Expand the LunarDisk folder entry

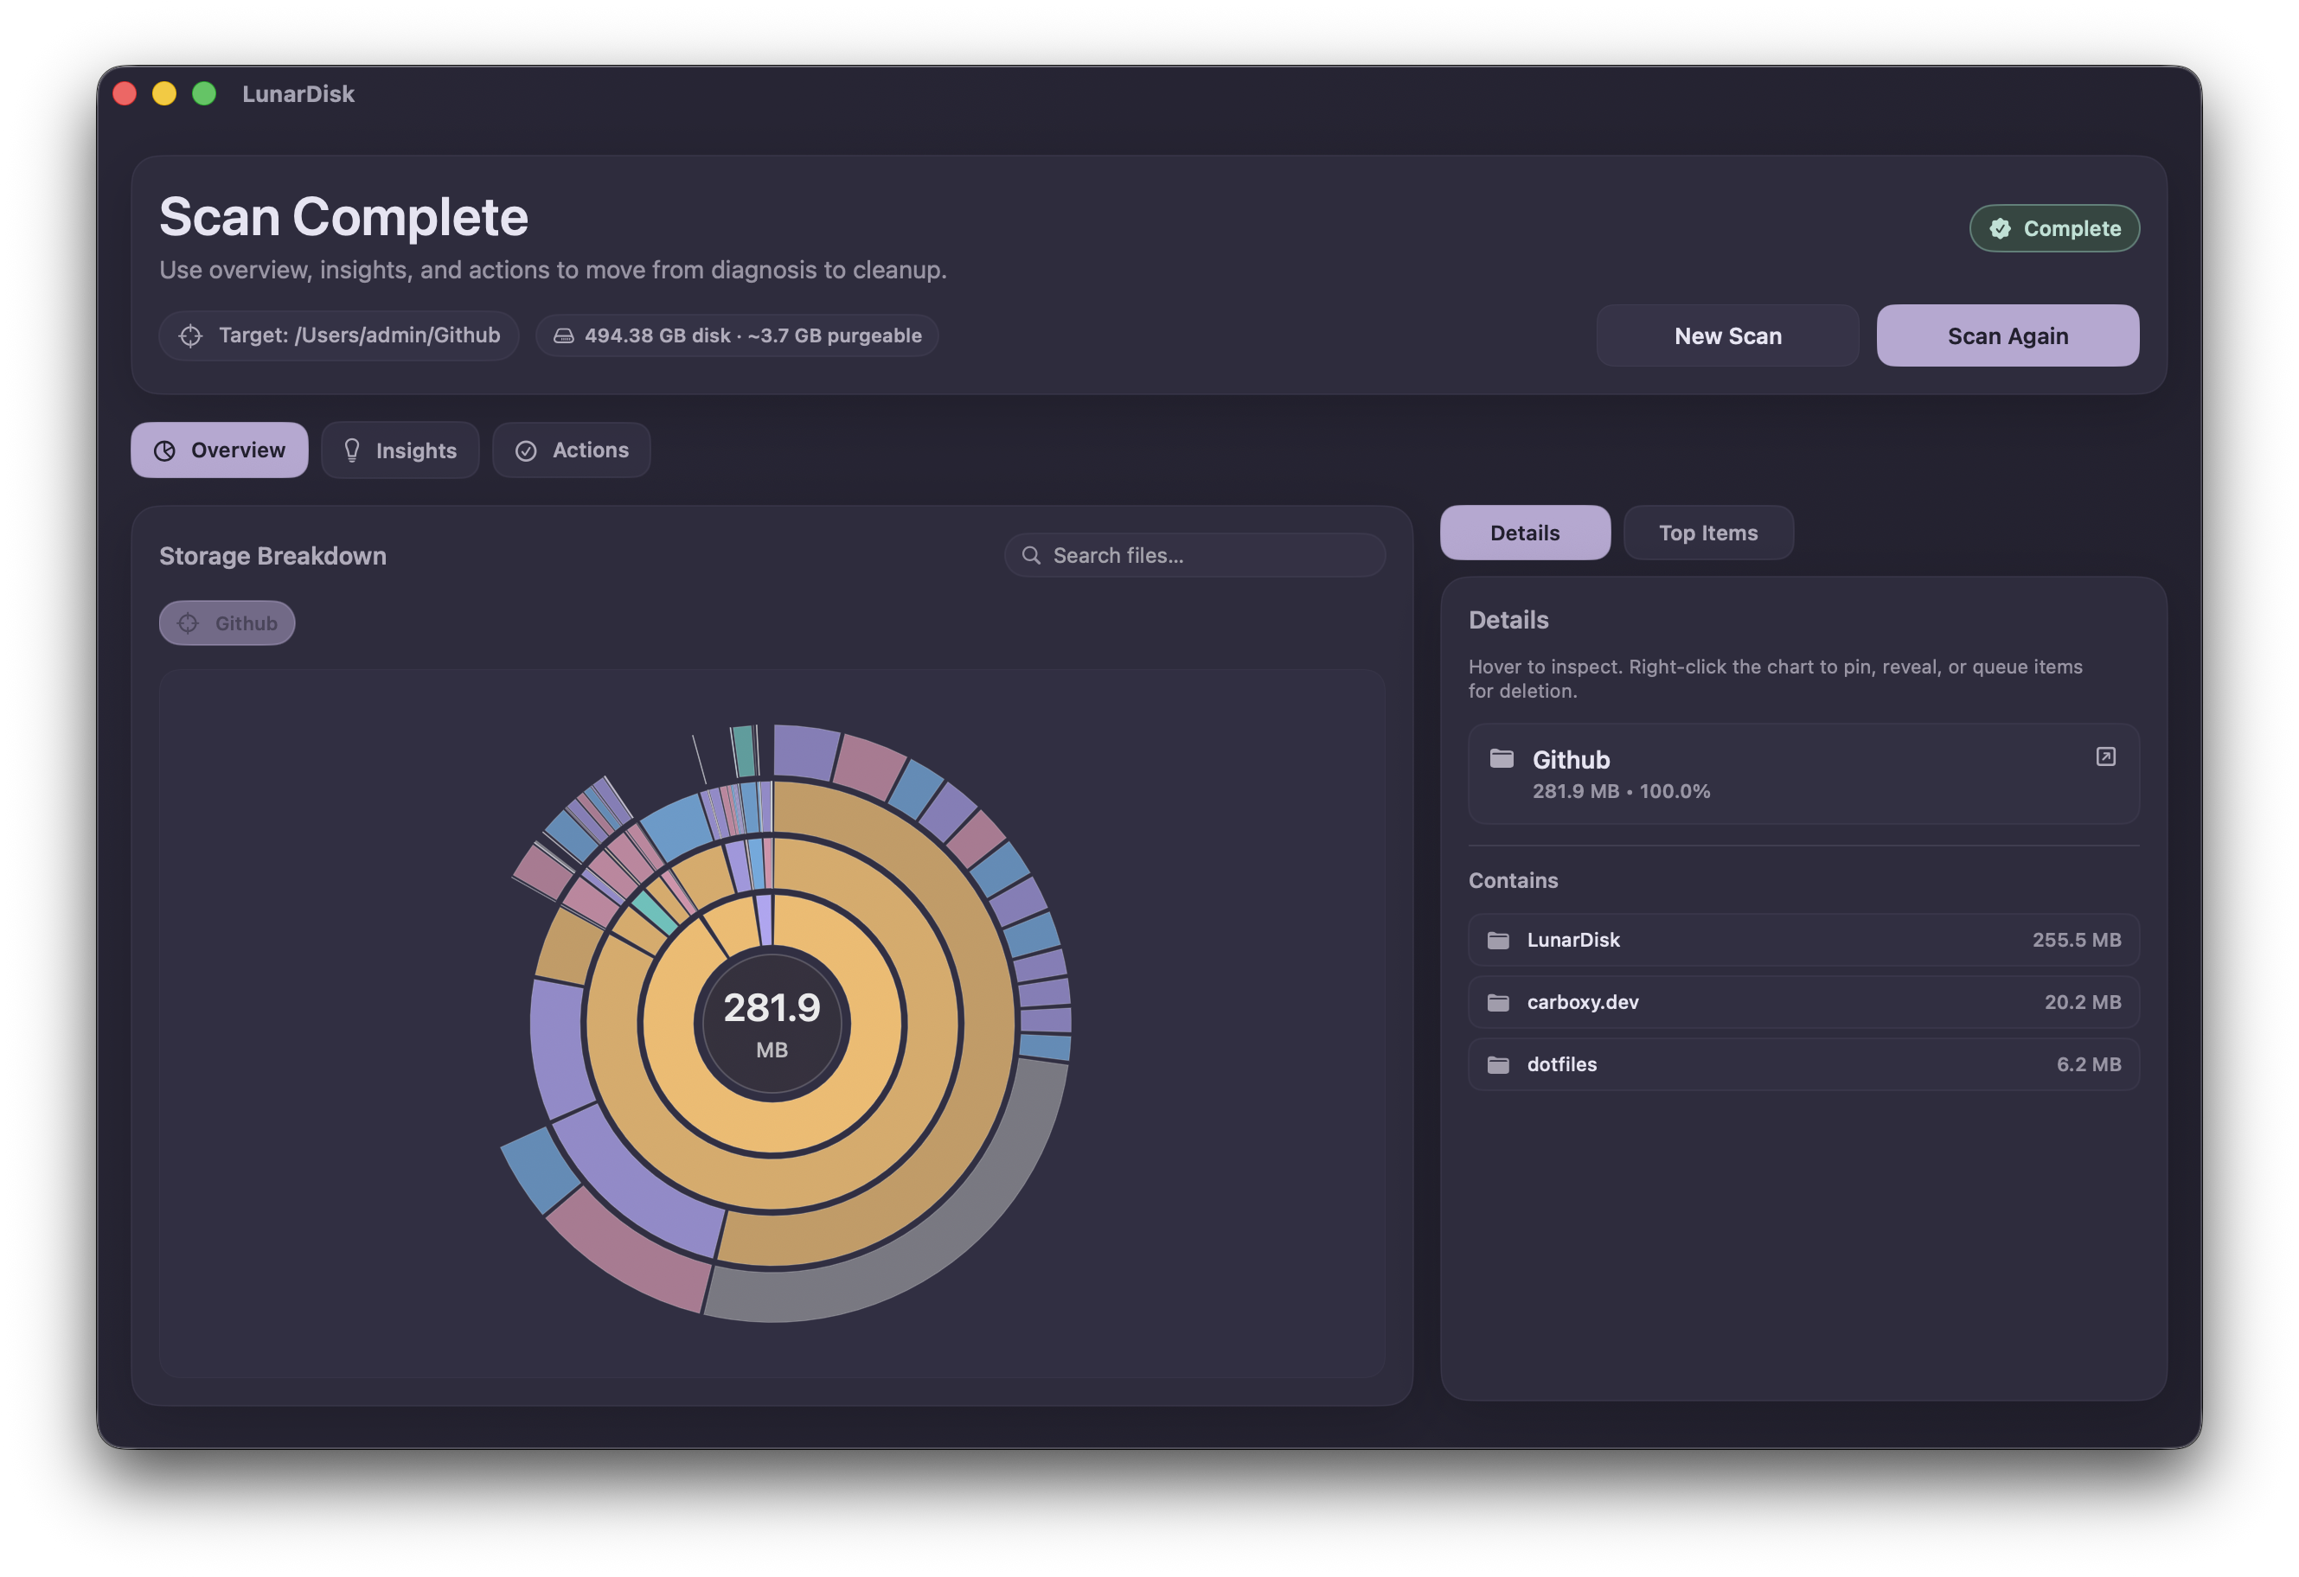click(1803, 941)
